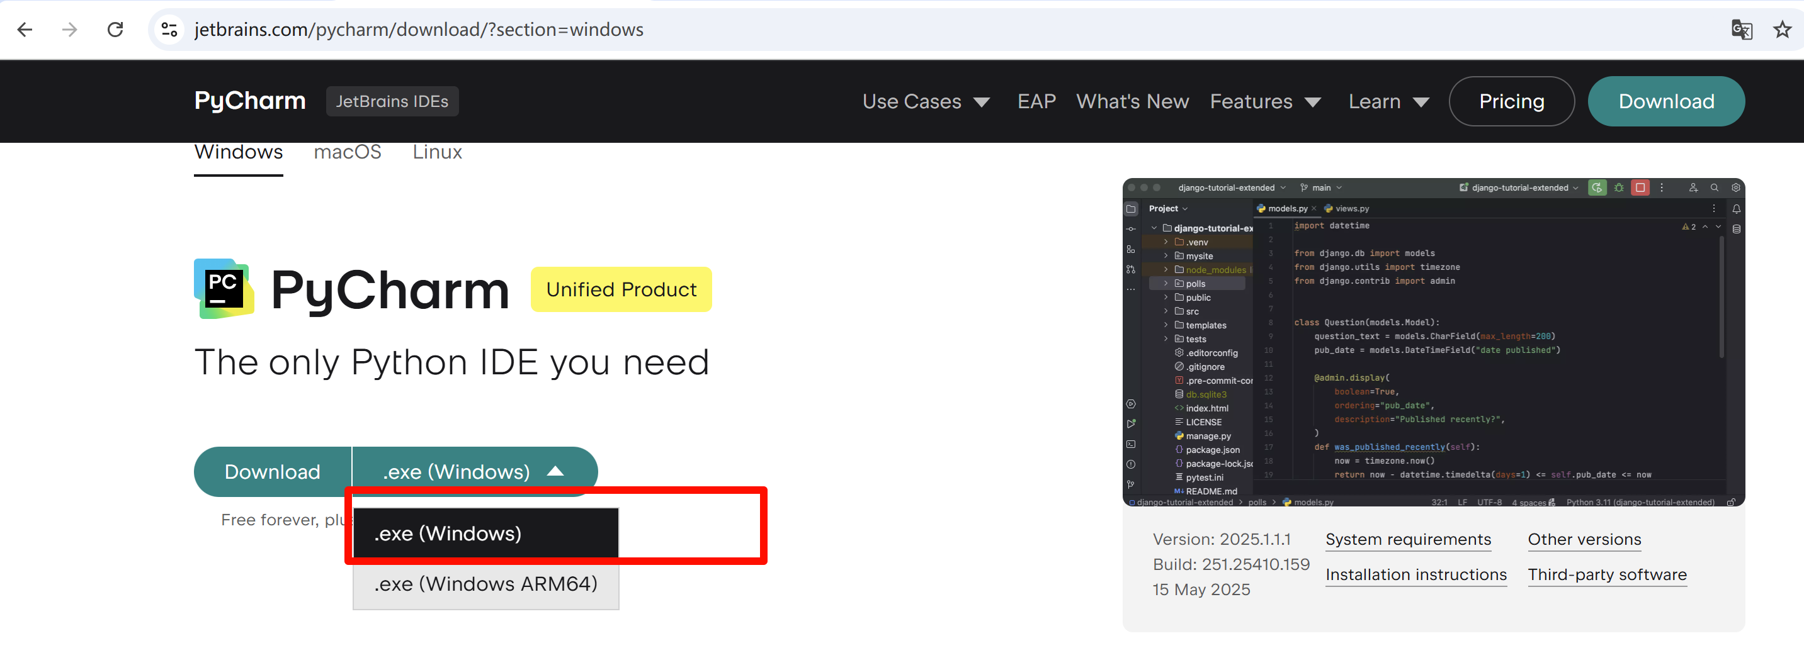Click the browser forward arrow
The width and height of the screenshot is (1804, 670).
pos(69,30)
